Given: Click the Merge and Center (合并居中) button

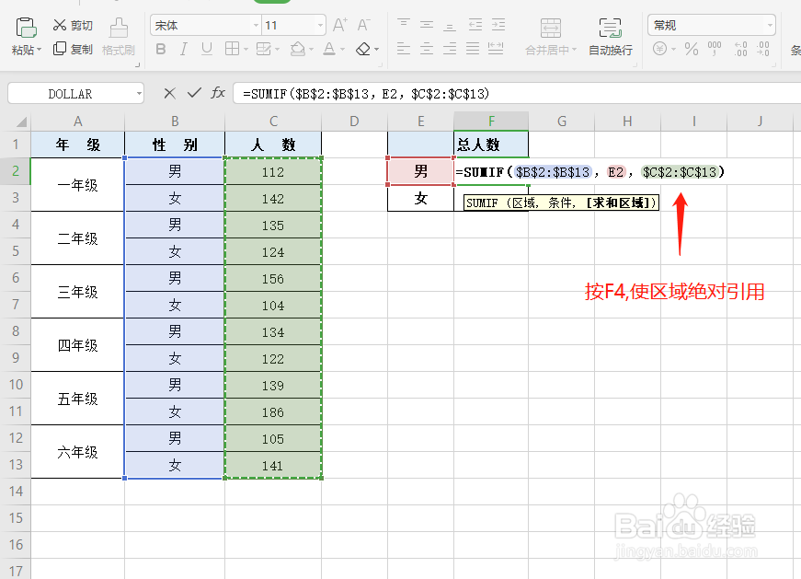Looking at the screenshot, I should (551, 37).
